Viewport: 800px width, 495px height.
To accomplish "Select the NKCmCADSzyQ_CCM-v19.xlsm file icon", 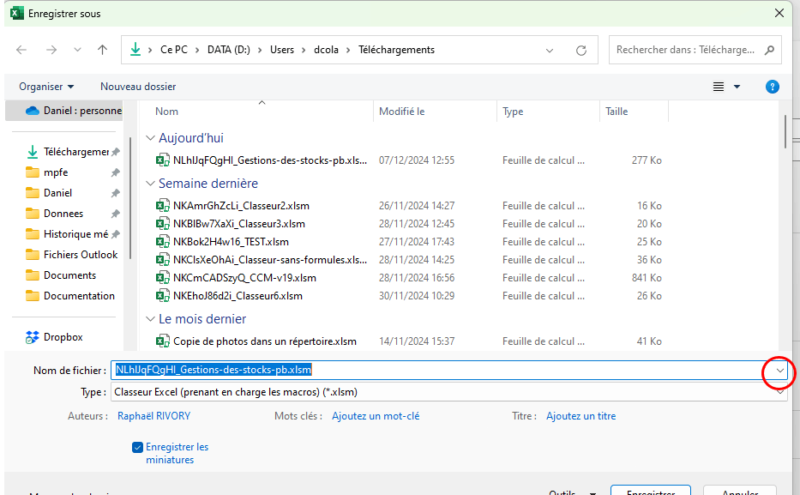I will point(163,278).
